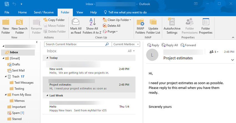Collapse the folder pane with the arrow
Image resolution: width=236 pixels, height=123 pixels.
[x=37, y=42]
